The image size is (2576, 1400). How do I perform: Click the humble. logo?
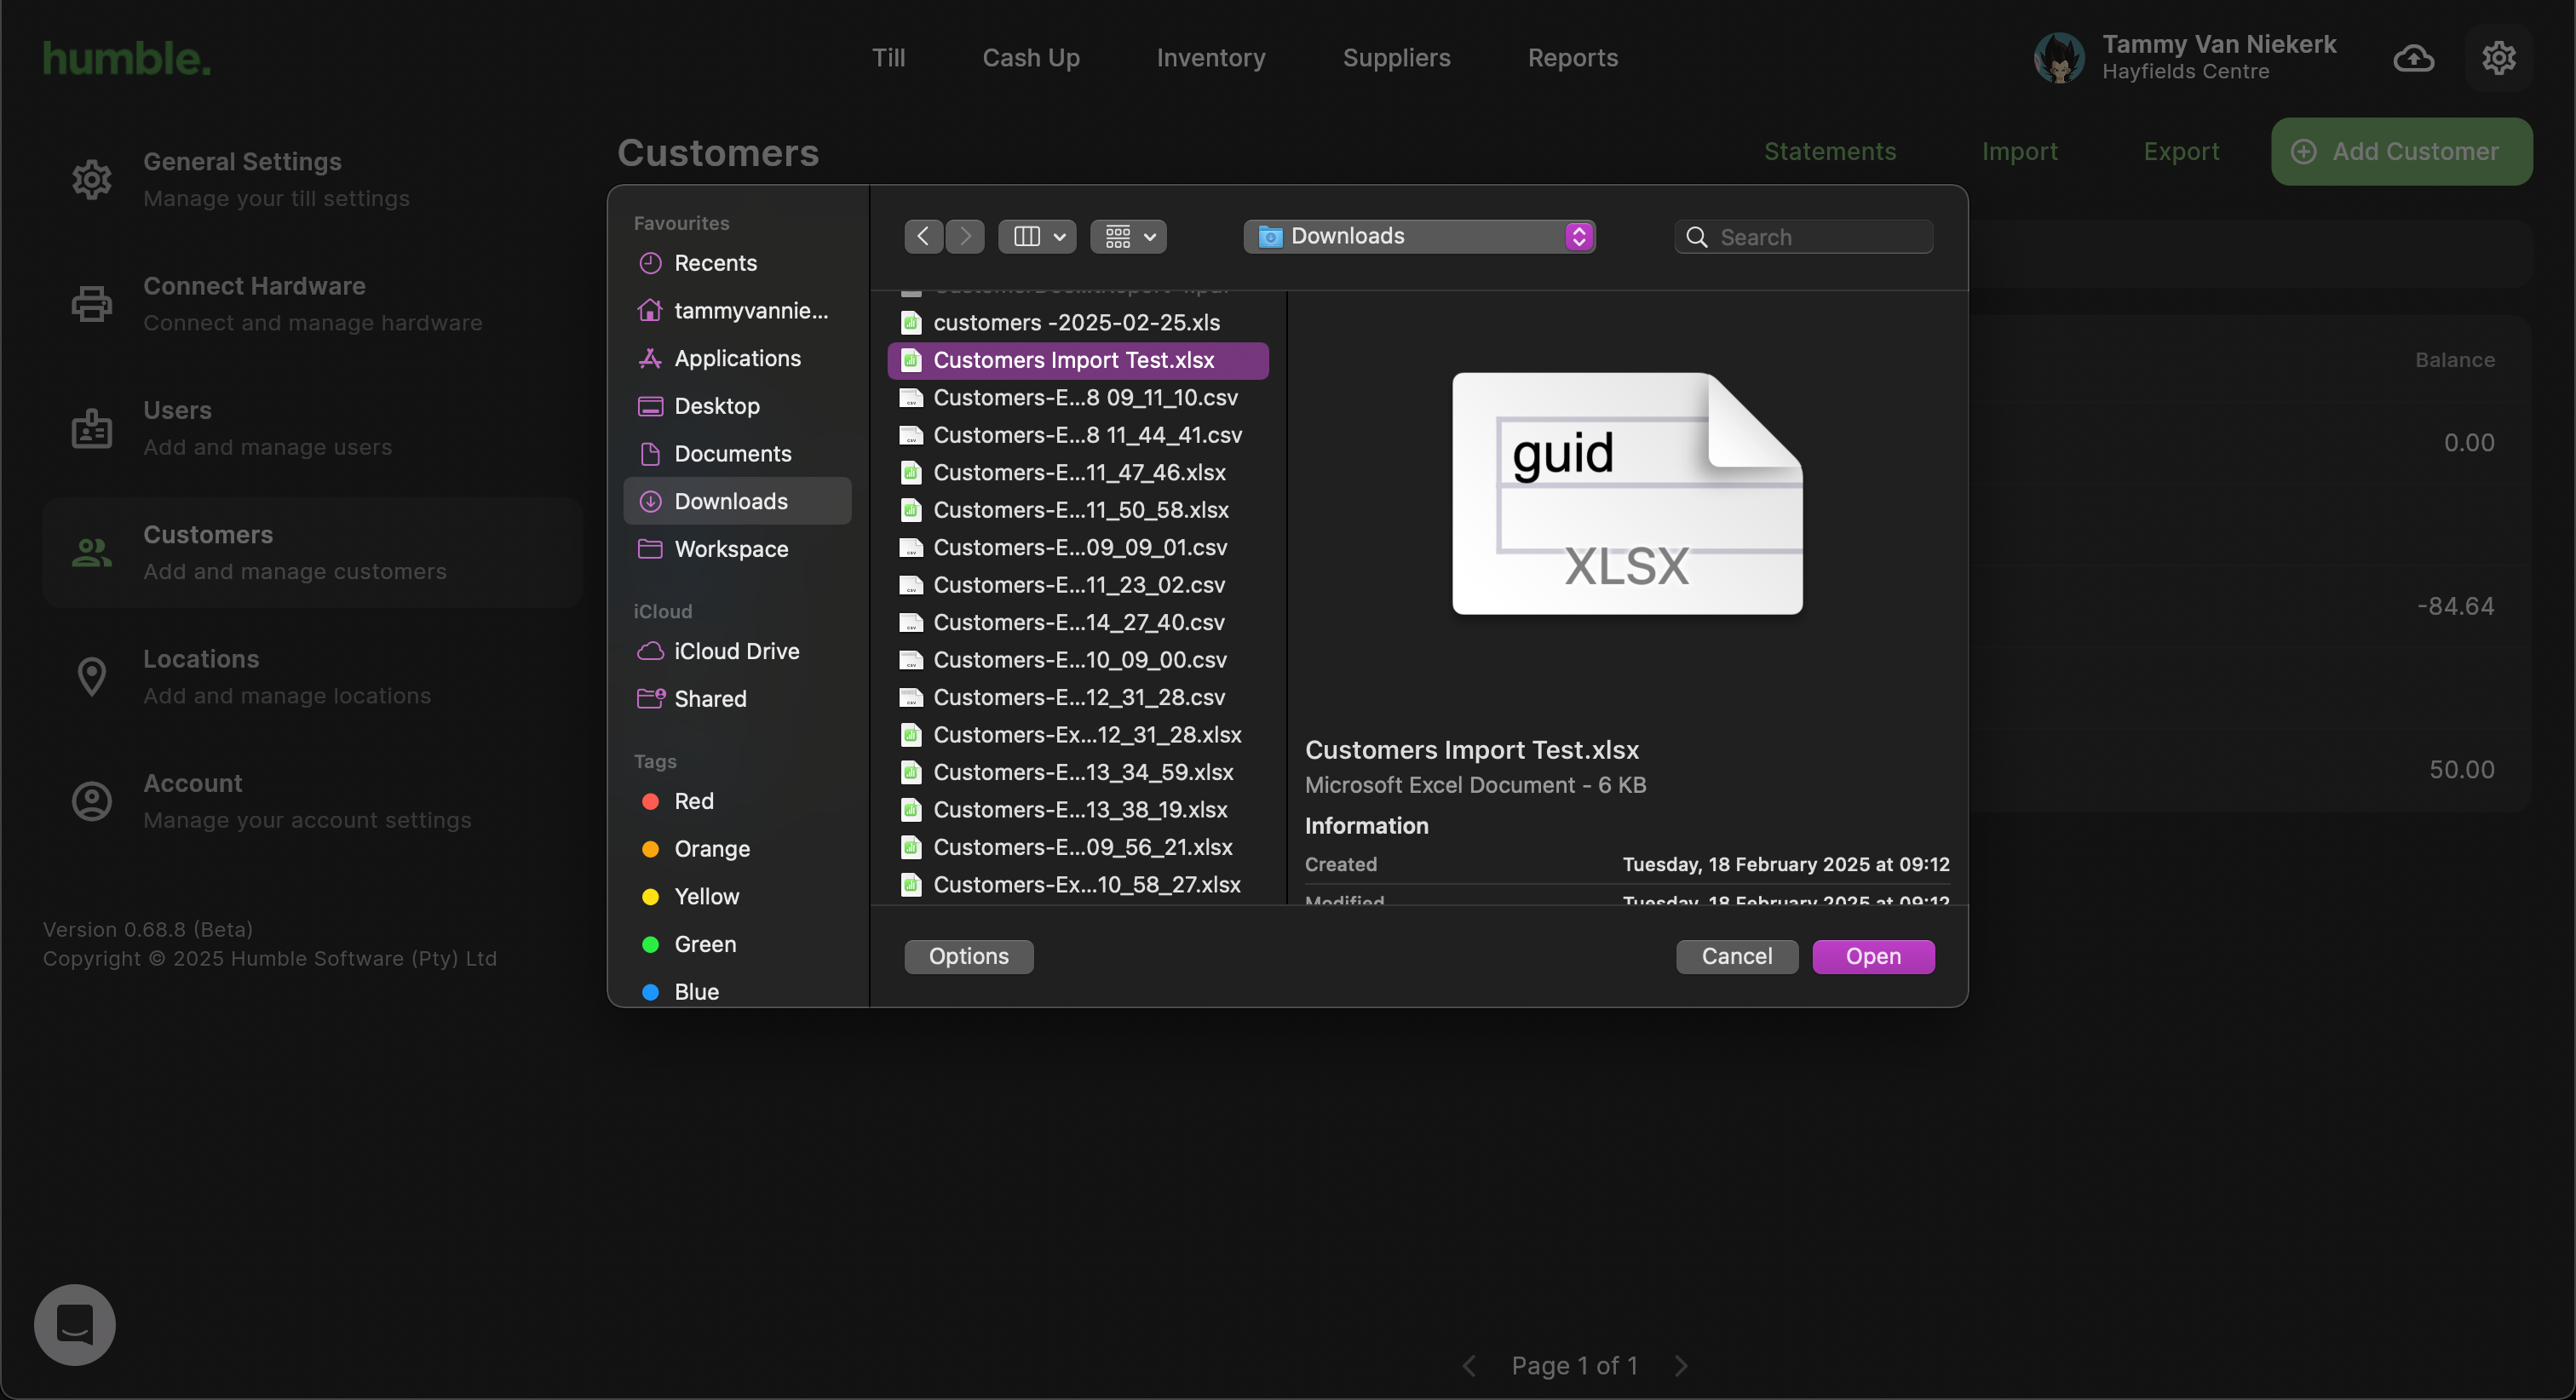(x=127, y=58)
